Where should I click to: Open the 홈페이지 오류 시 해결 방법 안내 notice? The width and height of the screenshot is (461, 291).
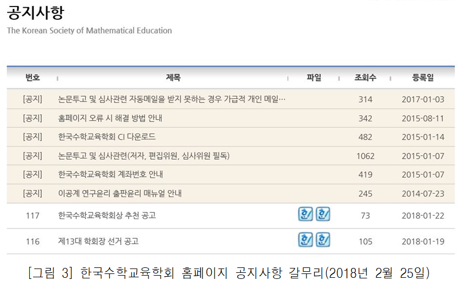tap(114, 118)
